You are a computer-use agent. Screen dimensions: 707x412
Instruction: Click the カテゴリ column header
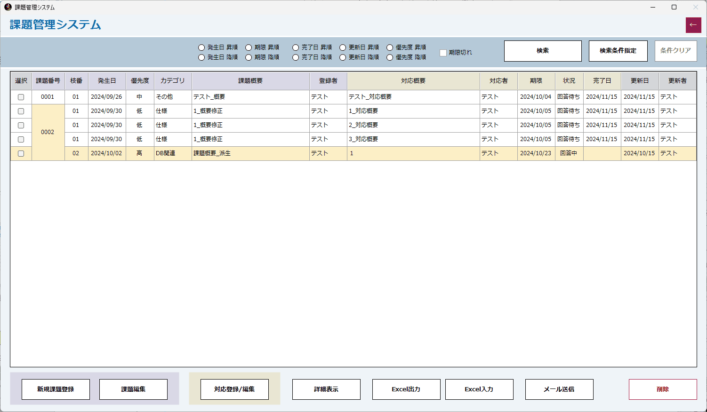(173, 81)
